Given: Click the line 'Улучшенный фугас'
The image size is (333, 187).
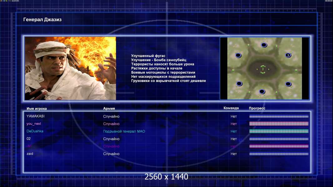Looking at the screenshot, I should tap(148, 56).
